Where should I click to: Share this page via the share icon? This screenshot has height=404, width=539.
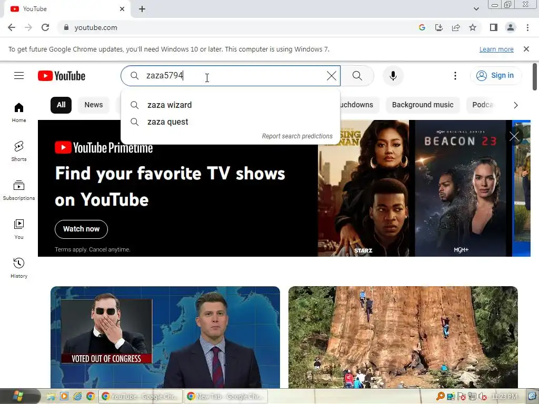coord(456,27)
